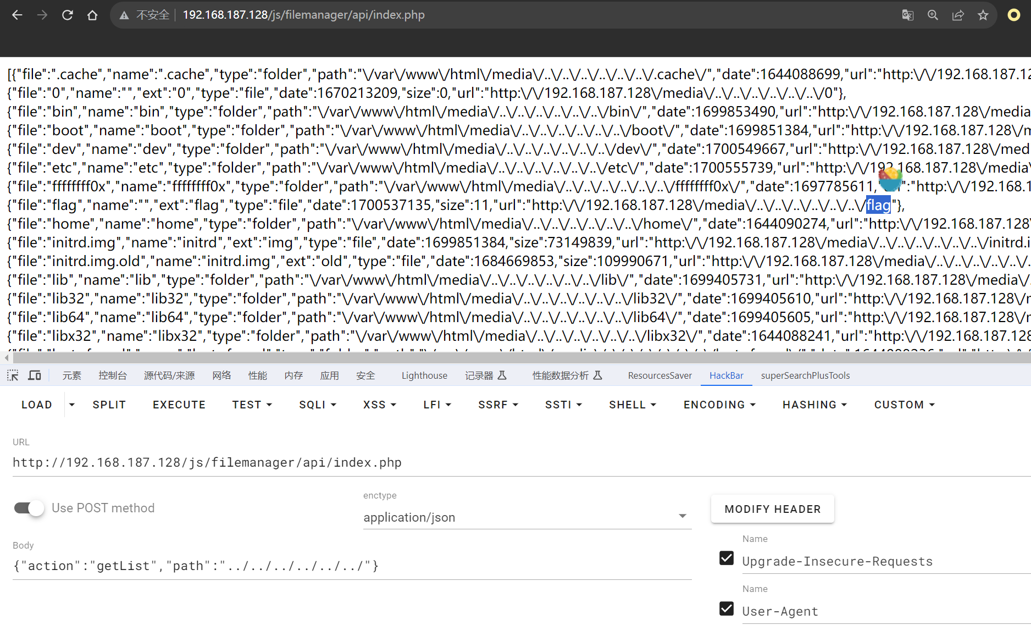Open the SSTI dropdown menu

point(563,405)
